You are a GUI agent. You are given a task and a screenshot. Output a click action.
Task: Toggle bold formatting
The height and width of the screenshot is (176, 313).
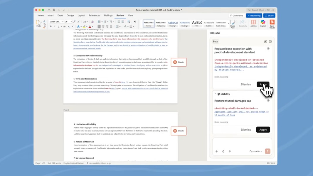pyautogui.click(x=51, y=26)
